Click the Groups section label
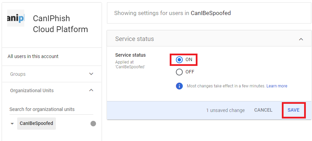This screenshot has width=312, height=141. pos(18,74)
